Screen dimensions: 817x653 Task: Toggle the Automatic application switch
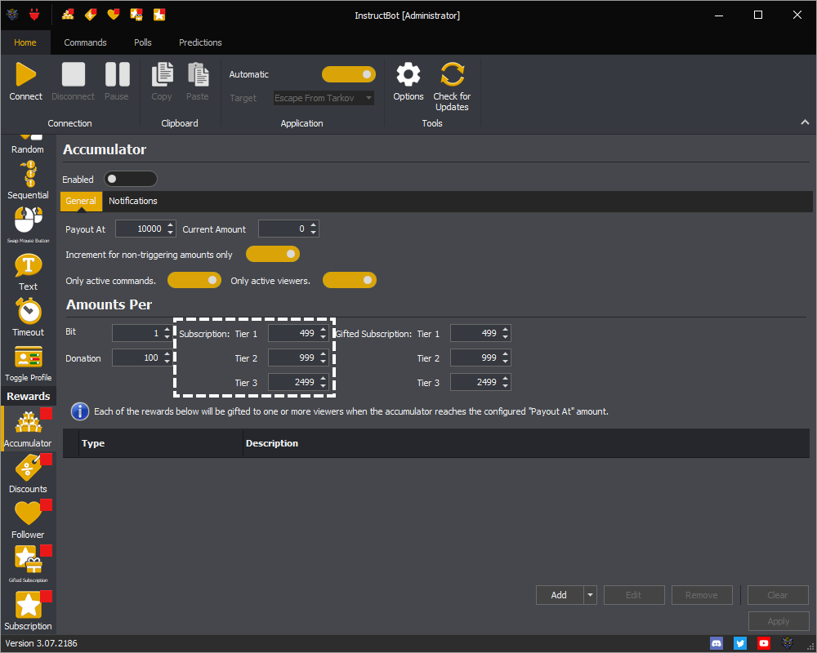coord(349,74)
